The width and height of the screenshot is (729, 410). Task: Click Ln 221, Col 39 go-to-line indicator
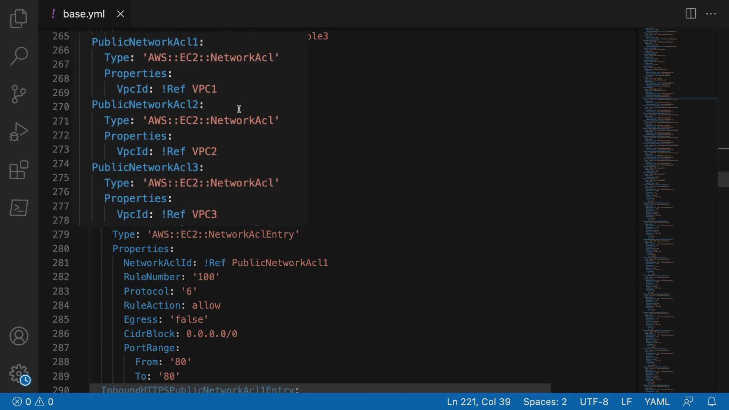tap(478, 402)
